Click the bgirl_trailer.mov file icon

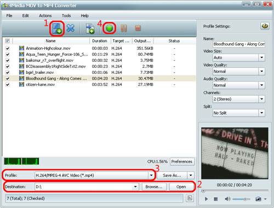[21, 72]
